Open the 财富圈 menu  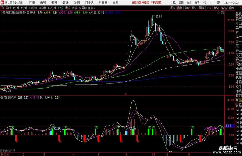click(x=103, y=3)
